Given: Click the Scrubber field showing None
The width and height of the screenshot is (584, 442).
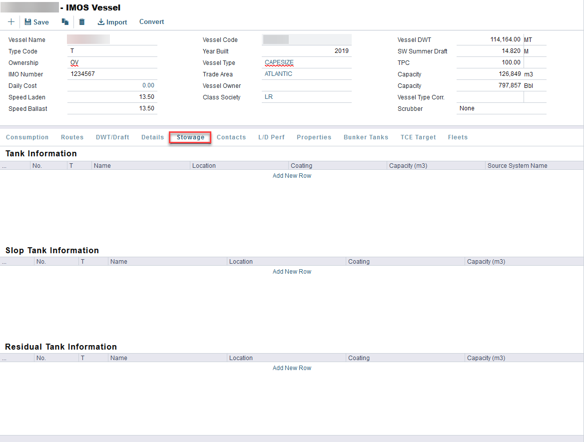Looking at the screenshot, I should [x=501, y=108].
